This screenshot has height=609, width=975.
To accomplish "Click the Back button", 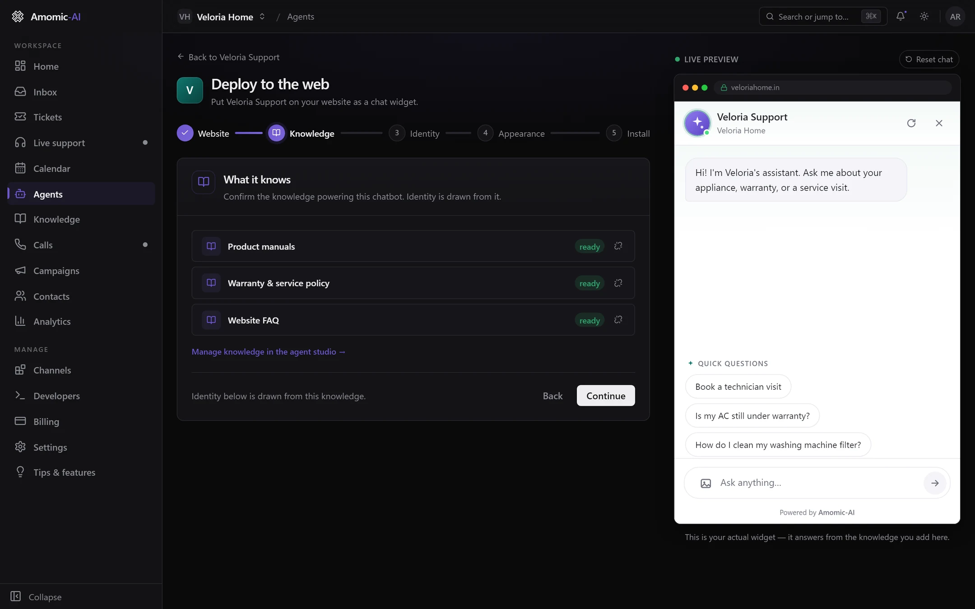I will pos(552,396).
